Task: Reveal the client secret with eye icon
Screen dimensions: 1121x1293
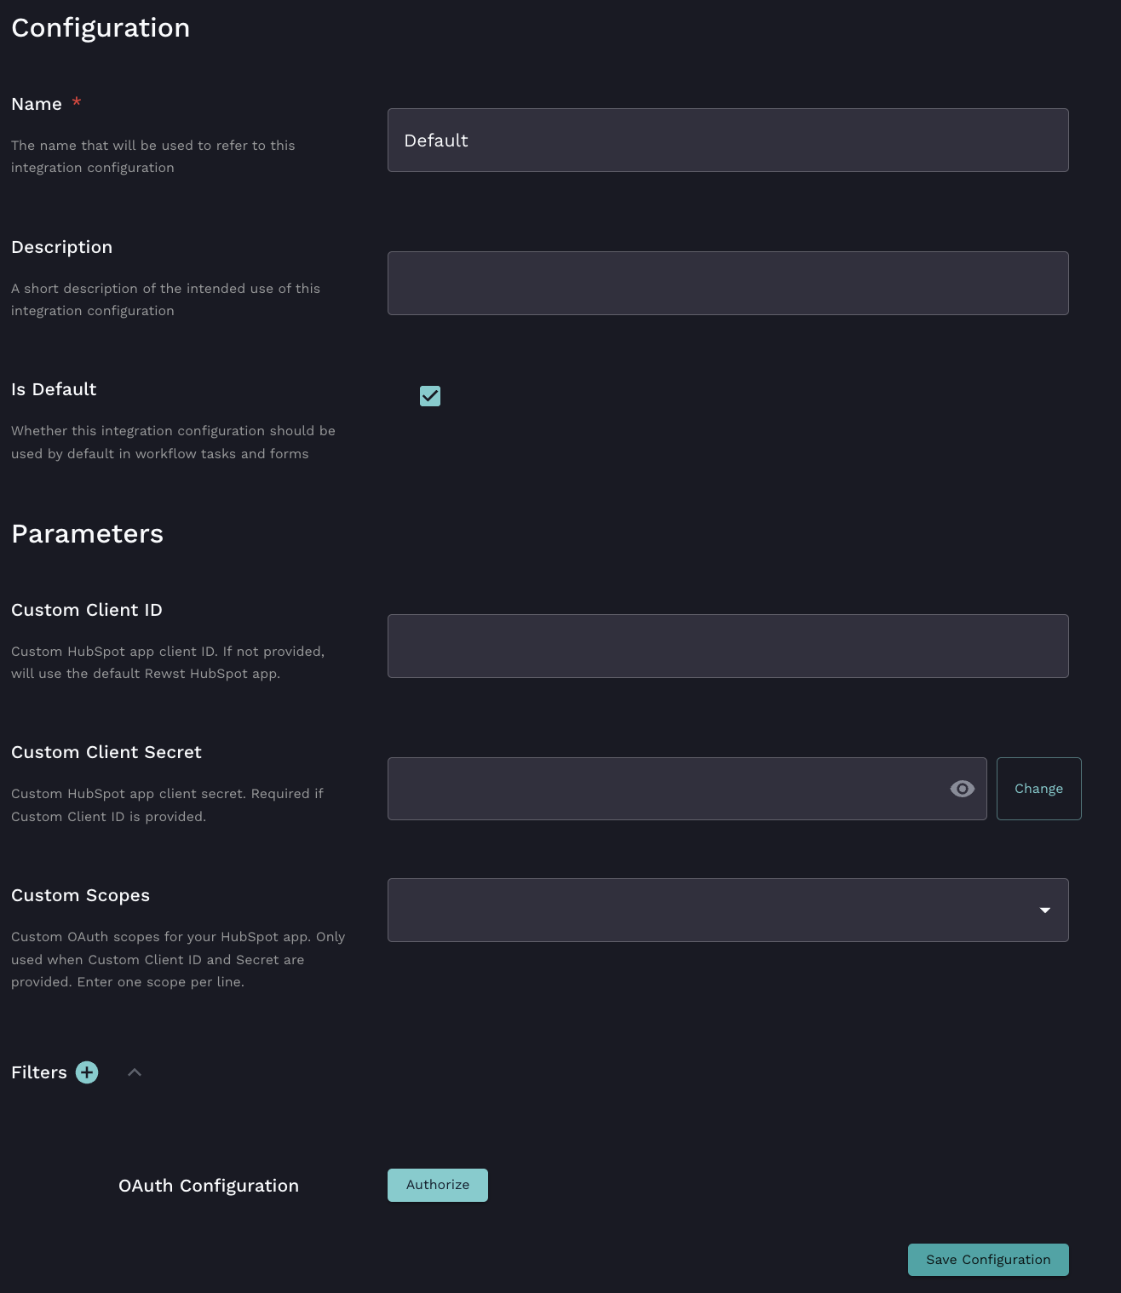Action: [962, 789]
